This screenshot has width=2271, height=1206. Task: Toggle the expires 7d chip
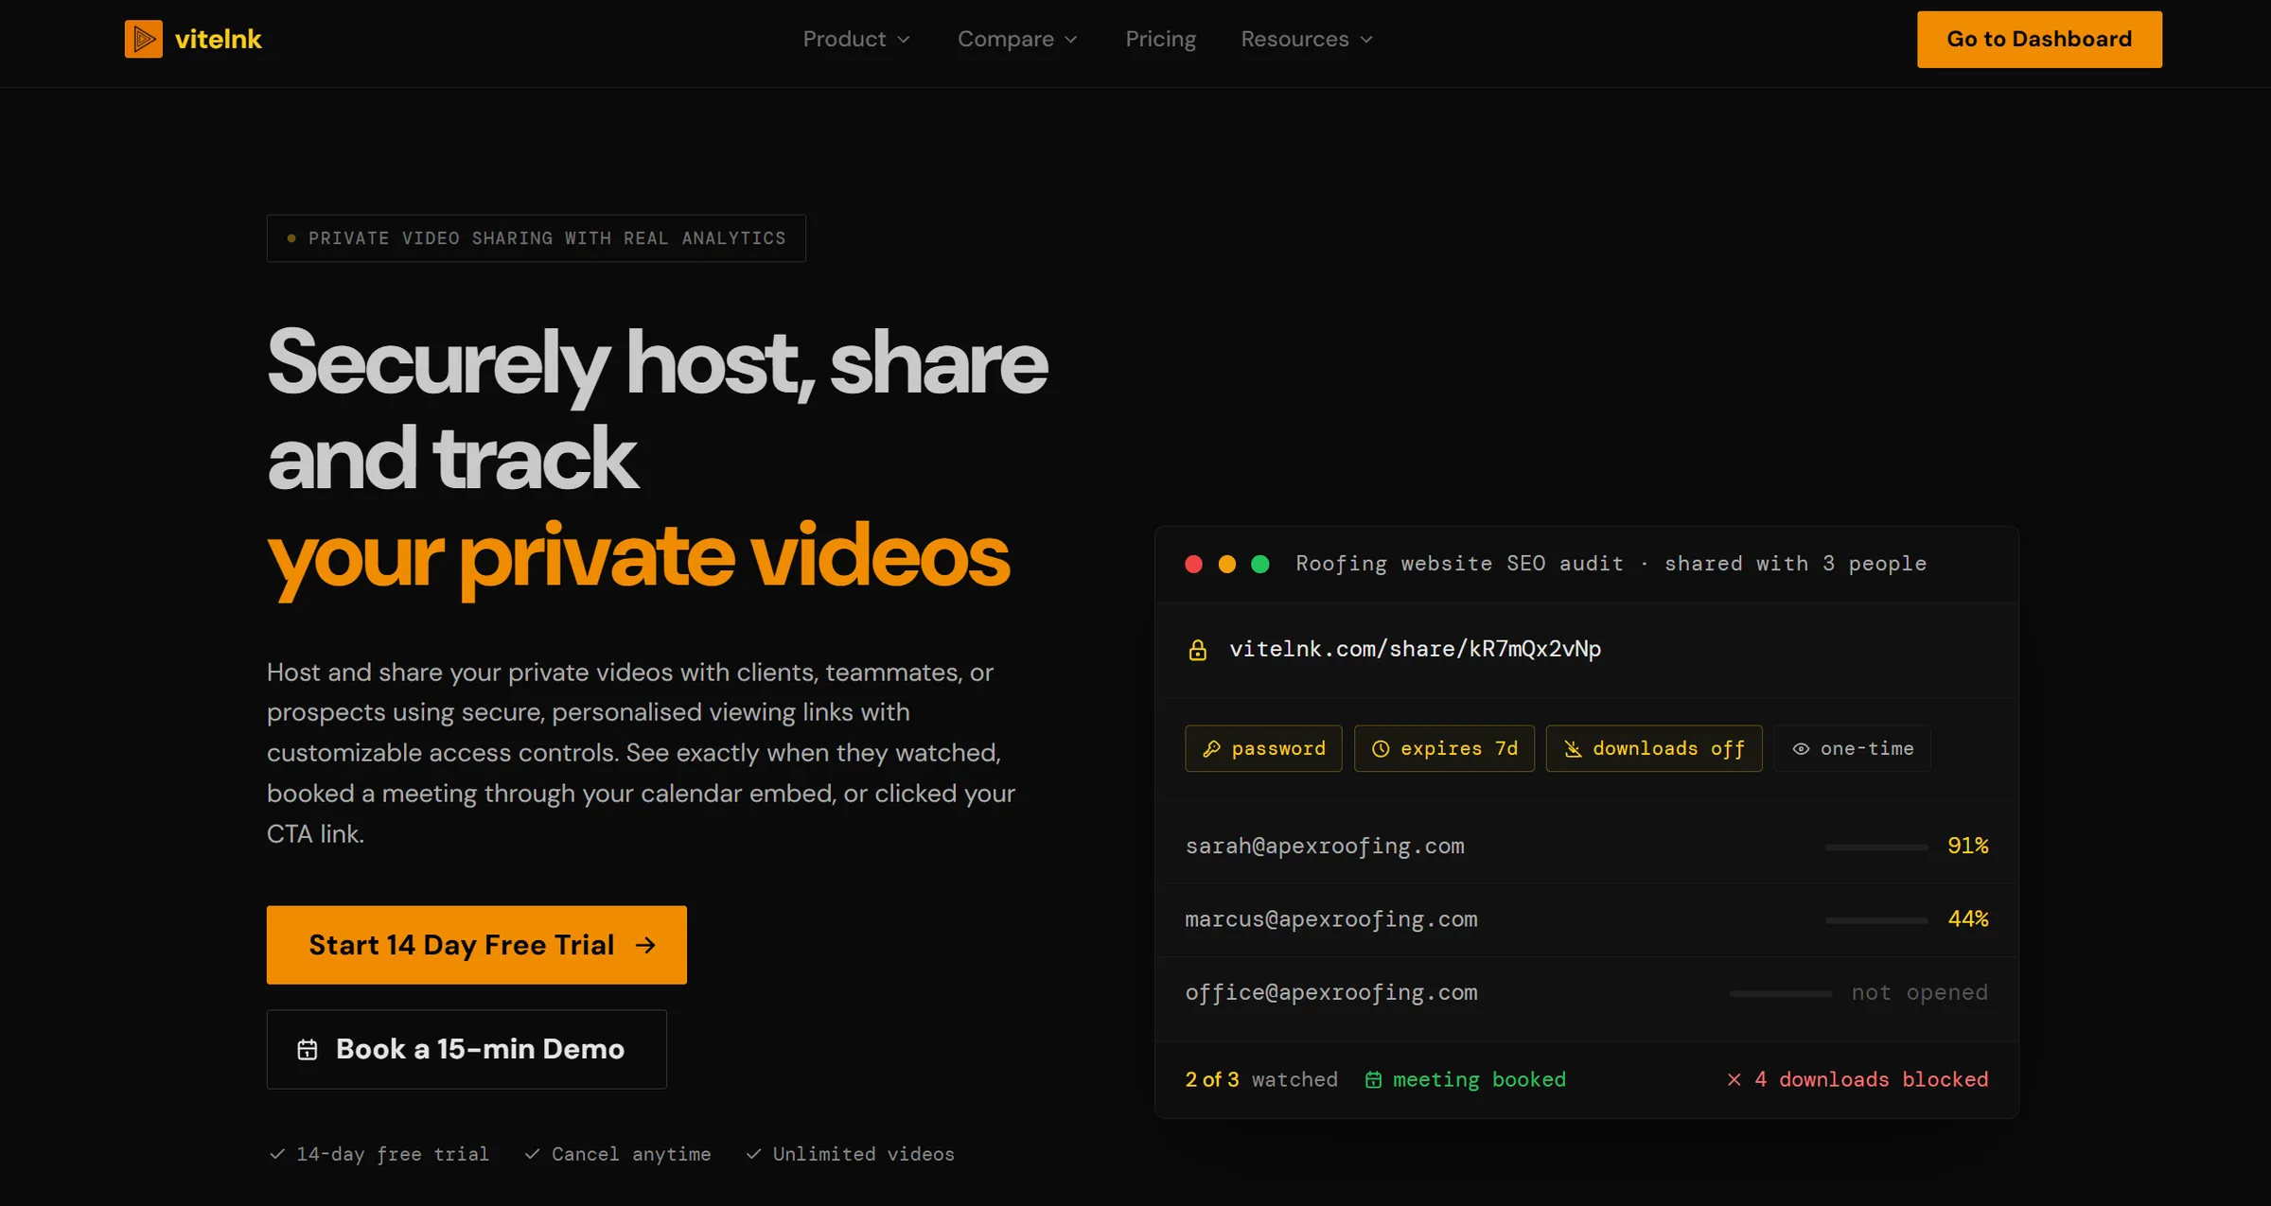(1444, 748)
